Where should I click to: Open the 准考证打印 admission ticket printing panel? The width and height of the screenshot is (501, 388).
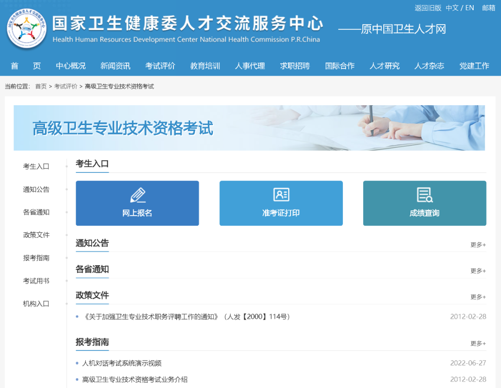click(281, 203)
